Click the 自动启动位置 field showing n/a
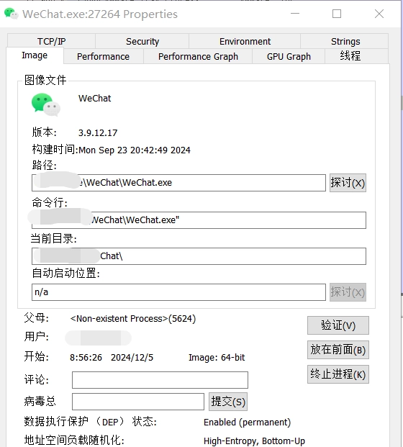Image resolution: width=403 pixels, height=447 pixels. 178,292
